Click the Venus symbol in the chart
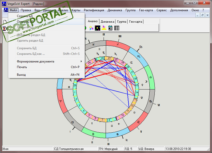Screen dimensions: 212x153 142,85
